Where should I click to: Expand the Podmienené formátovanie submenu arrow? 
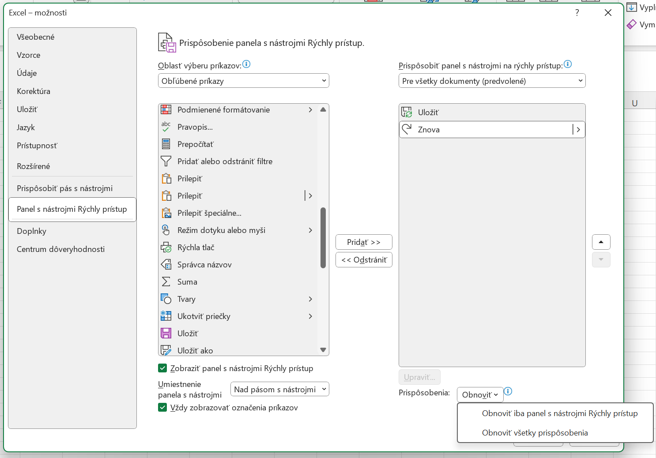pos(310,109)
